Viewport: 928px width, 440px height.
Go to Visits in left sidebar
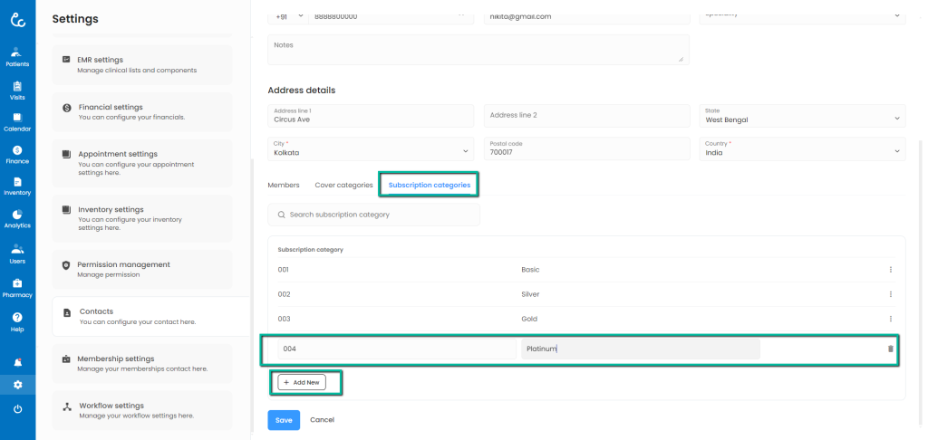(x=17, y=90)
